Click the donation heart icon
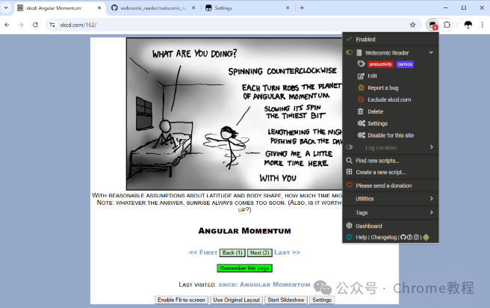490x308 pixels. point(350,185)
